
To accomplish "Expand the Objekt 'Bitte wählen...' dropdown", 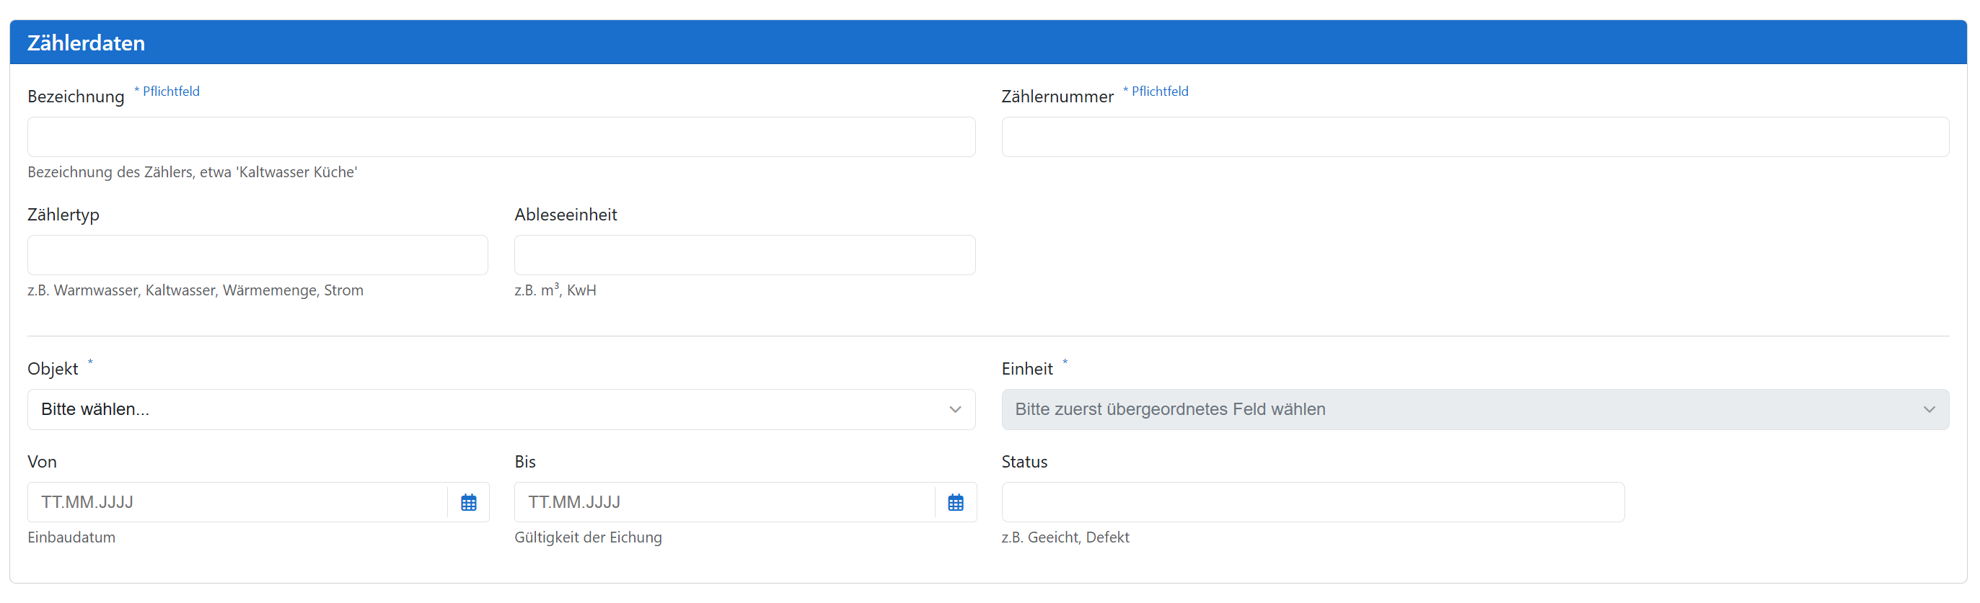I will [501, 409].
